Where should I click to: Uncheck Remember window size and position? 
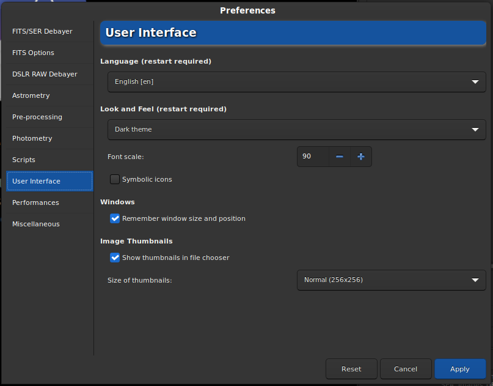(x=115, y=218)
